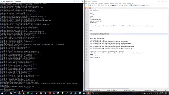
Task: Open Calculator from the taskbar
Action: coord(37,93)
